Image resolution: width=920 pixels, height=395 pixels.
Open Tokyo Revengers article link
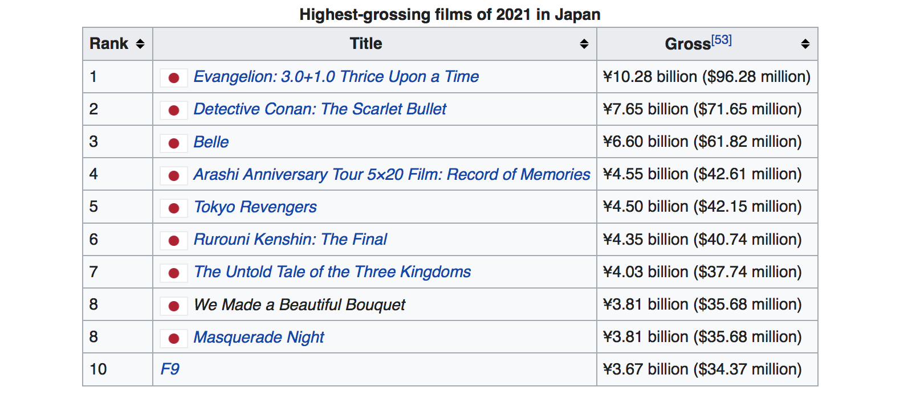[255, 207]
